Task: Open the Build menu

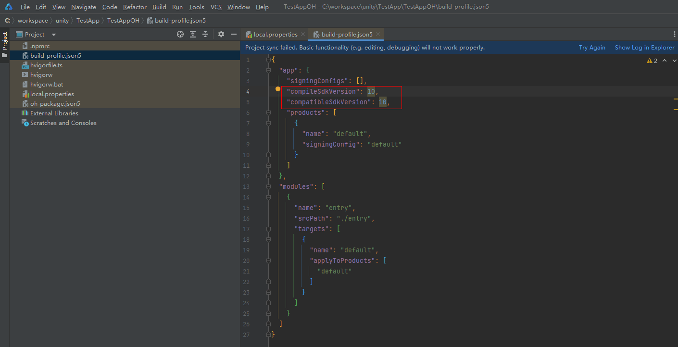Action: click(159, 7)
